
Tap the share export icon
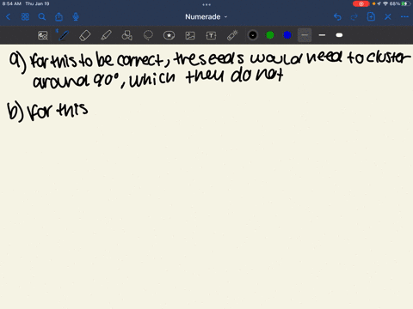point(59,17)
